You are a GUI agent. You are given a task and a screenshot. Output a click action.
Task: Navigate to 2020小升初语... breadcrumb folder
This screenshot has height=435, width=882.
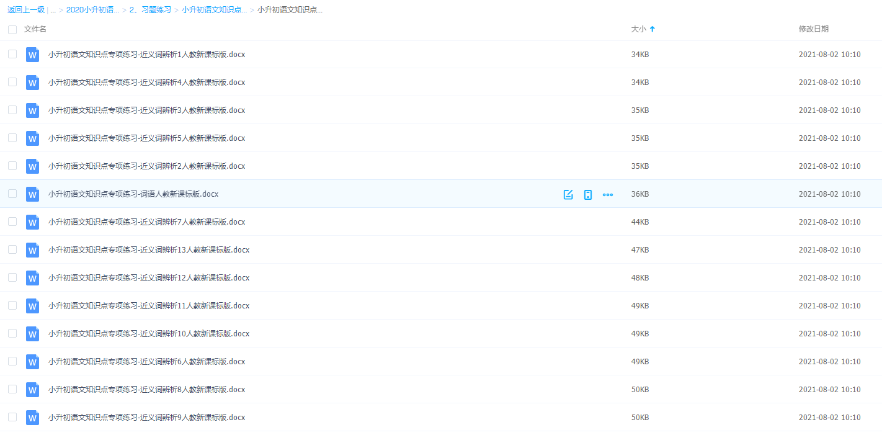(x=92, y=10)
